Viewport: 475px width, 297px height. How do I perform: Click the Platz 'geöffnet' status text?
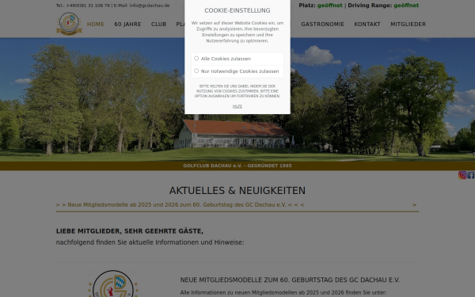(x=330, y=6)
